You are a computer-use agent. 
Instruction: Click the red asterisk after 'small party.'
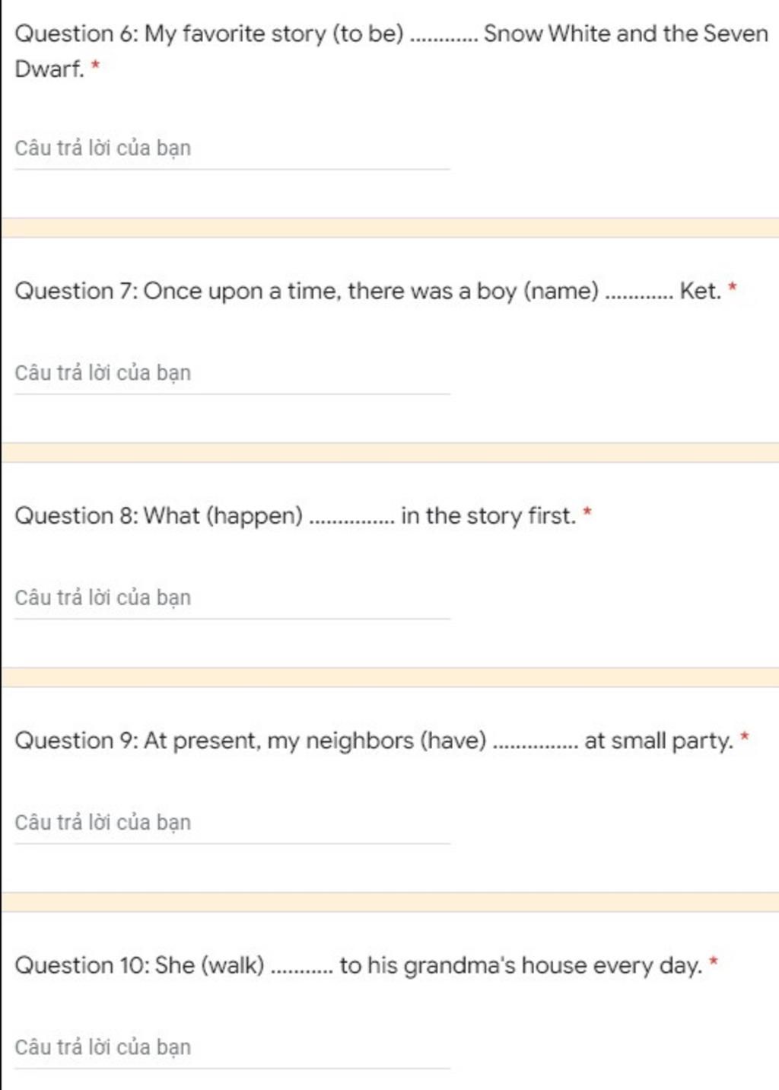[x=745, y=736]
